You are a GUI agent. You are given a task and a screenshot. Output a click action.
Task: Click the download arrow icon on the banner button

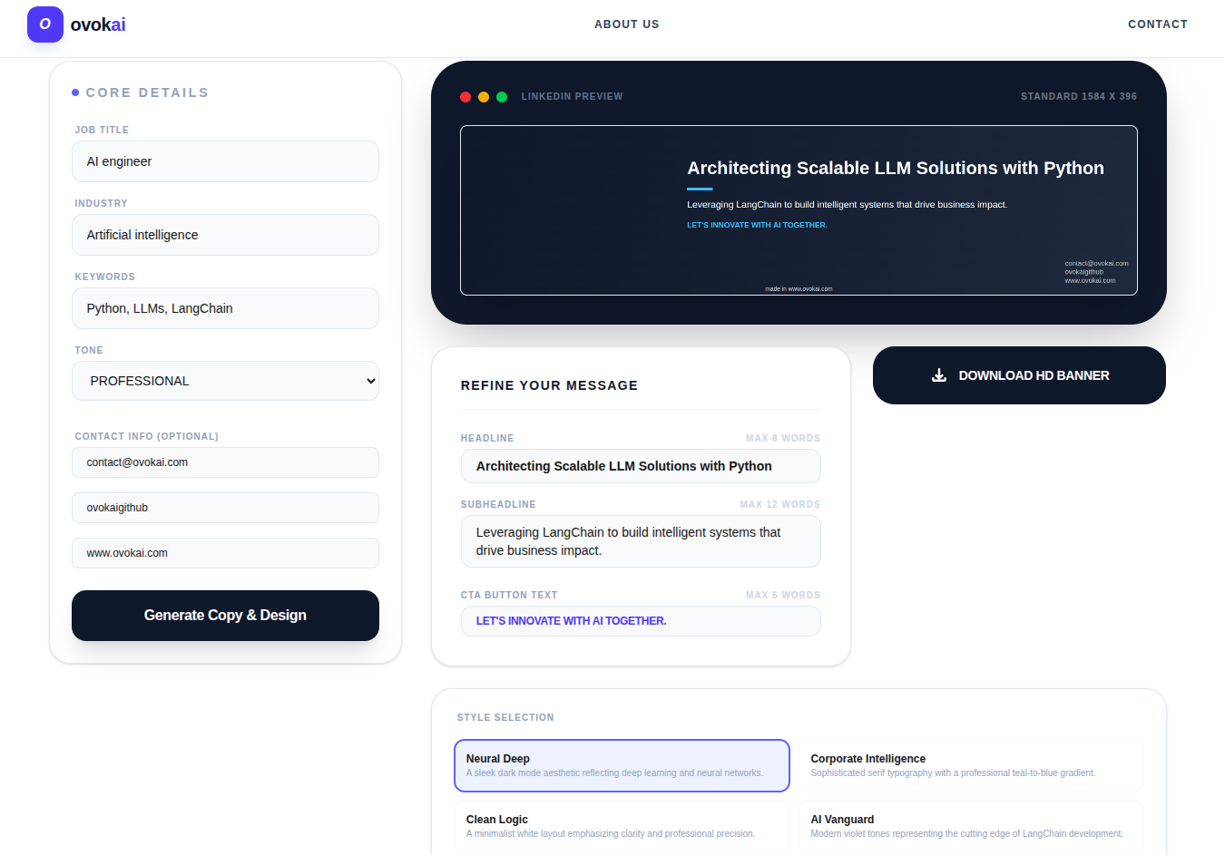tap(938, 374)
